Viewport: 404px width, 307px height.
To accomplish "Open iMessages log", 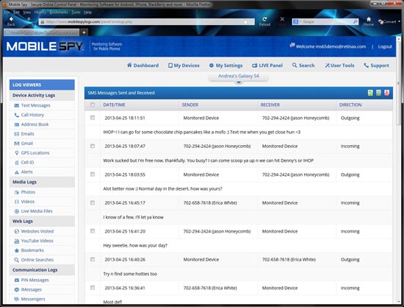I will (x=31, y=290).
